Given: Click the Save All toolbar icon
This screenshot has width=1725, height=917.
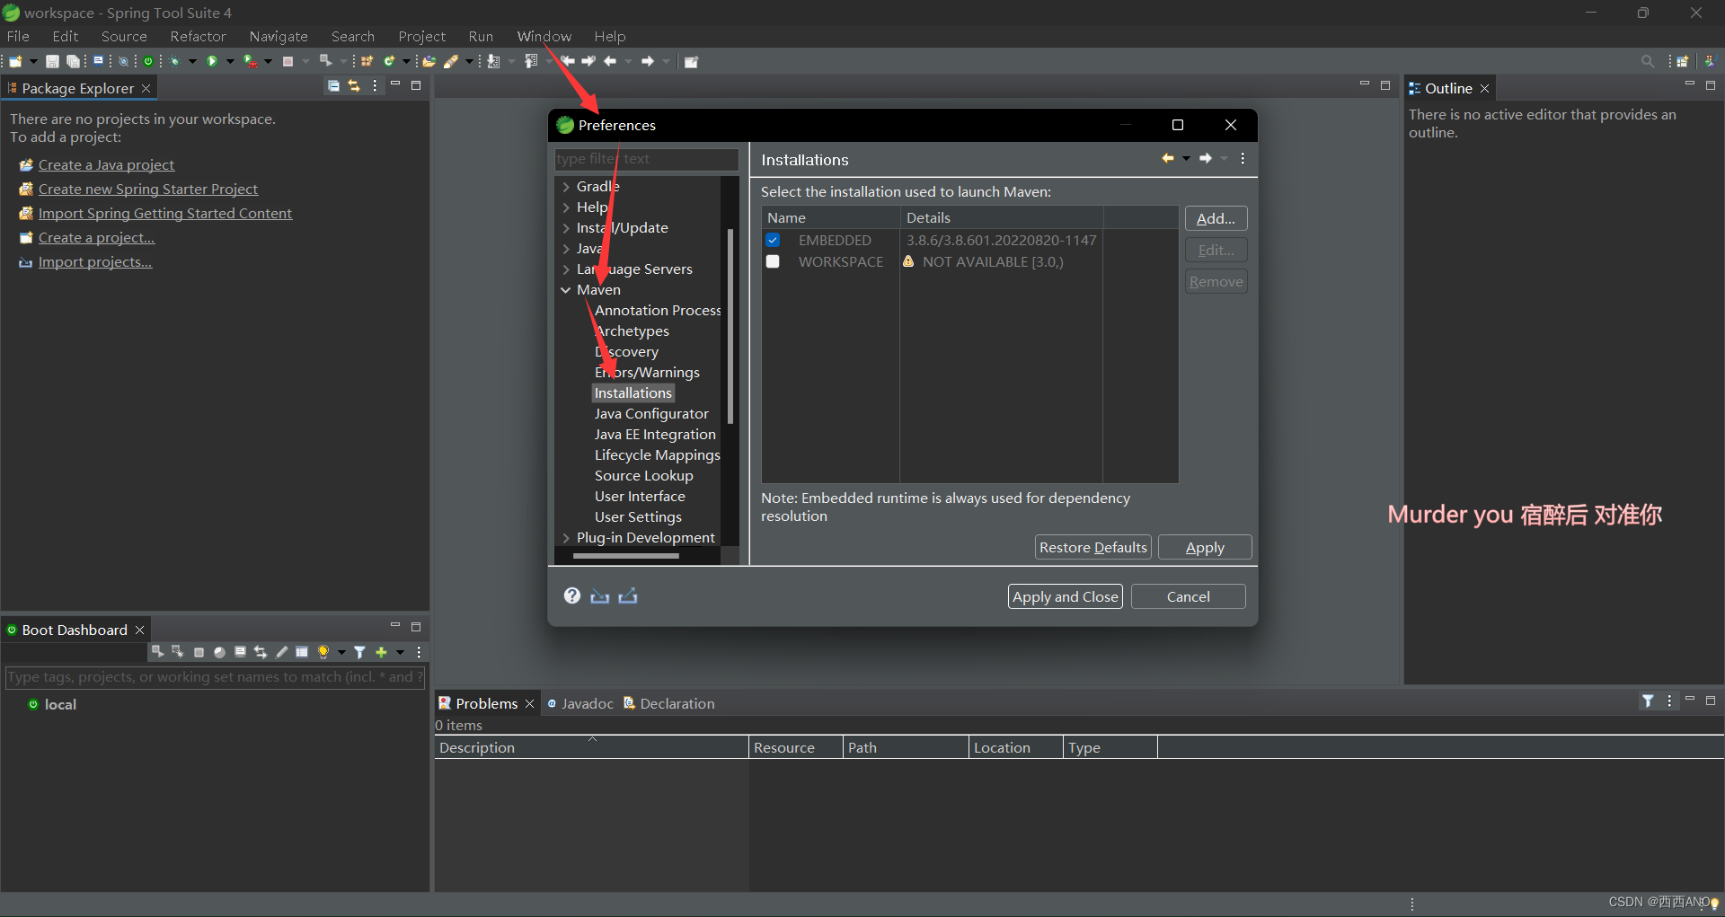Looking at the screenshot, I should pyautogui.click(x=73, y=62).
